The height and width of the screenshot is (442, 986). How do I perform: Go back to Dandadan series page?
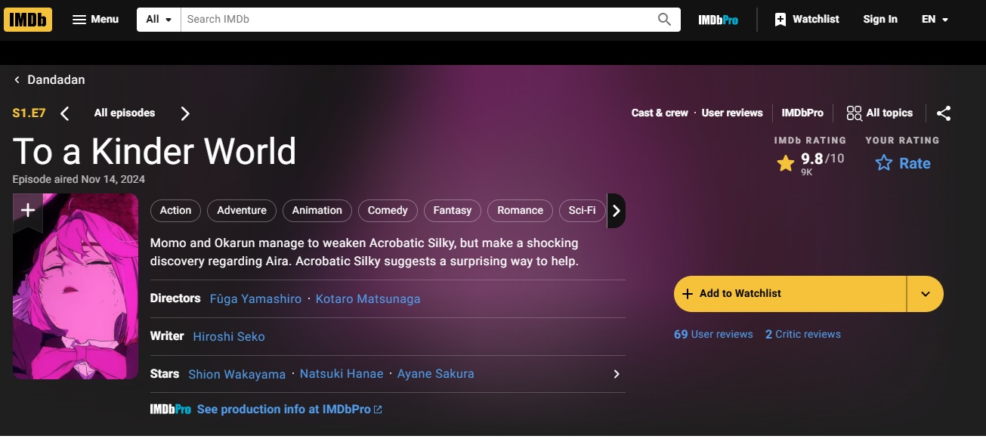pyautogui.click(x=49, y=79)
